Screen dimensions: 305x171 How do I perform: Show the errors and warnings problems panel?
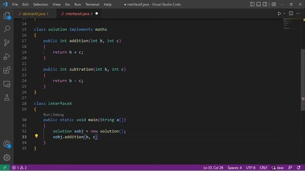coord(19,168)
